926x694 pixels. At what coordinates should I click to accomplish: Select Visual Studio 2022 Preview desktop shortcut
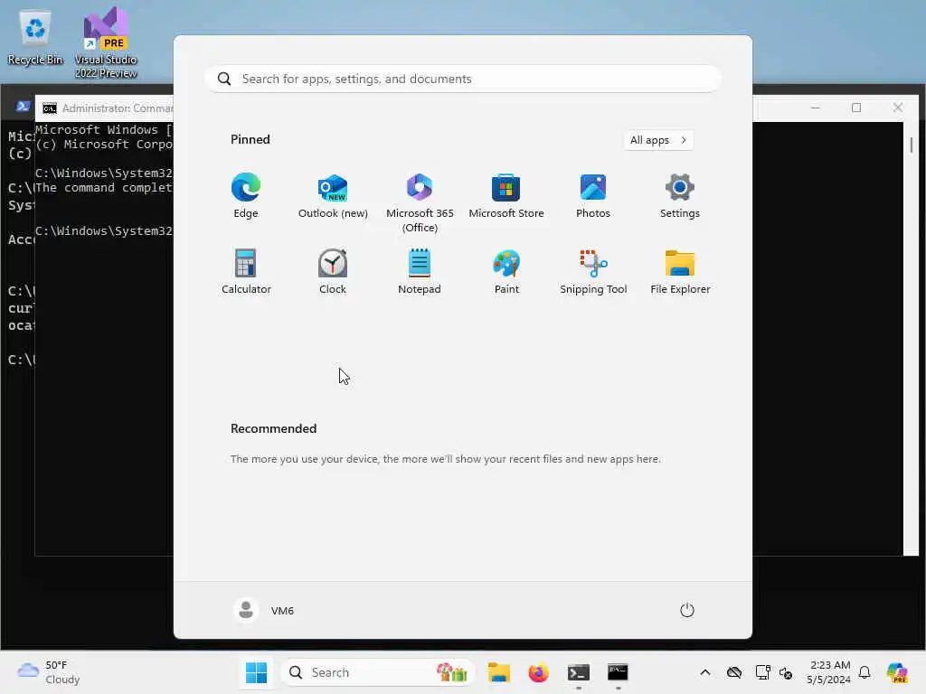coord(106,42)
